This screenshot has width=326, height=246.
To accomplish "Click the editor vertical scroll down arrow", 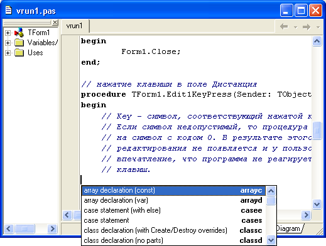I will tap(317, 204).
